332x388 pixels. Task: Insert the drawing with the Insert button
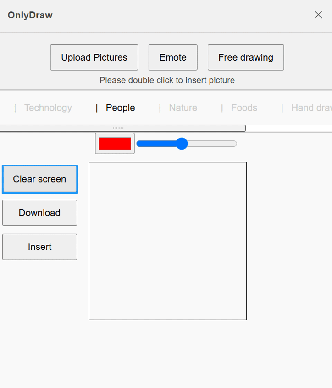tap(39, 247)
